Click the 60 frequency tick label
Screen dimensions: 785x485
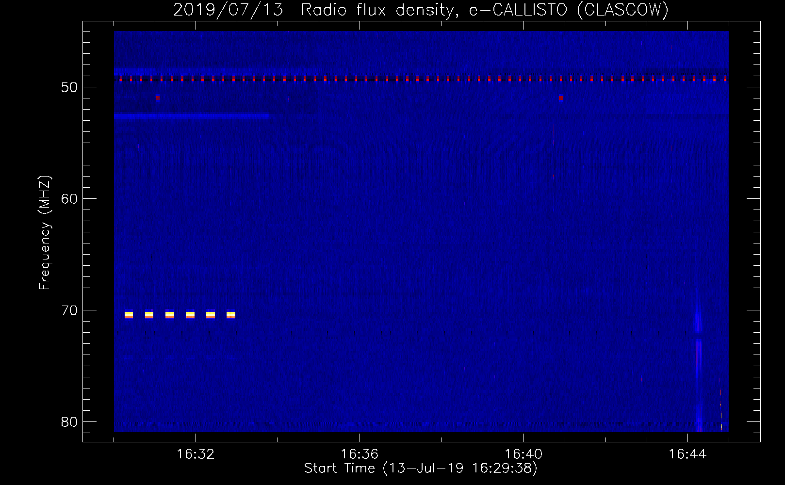[x=69, y=199]
